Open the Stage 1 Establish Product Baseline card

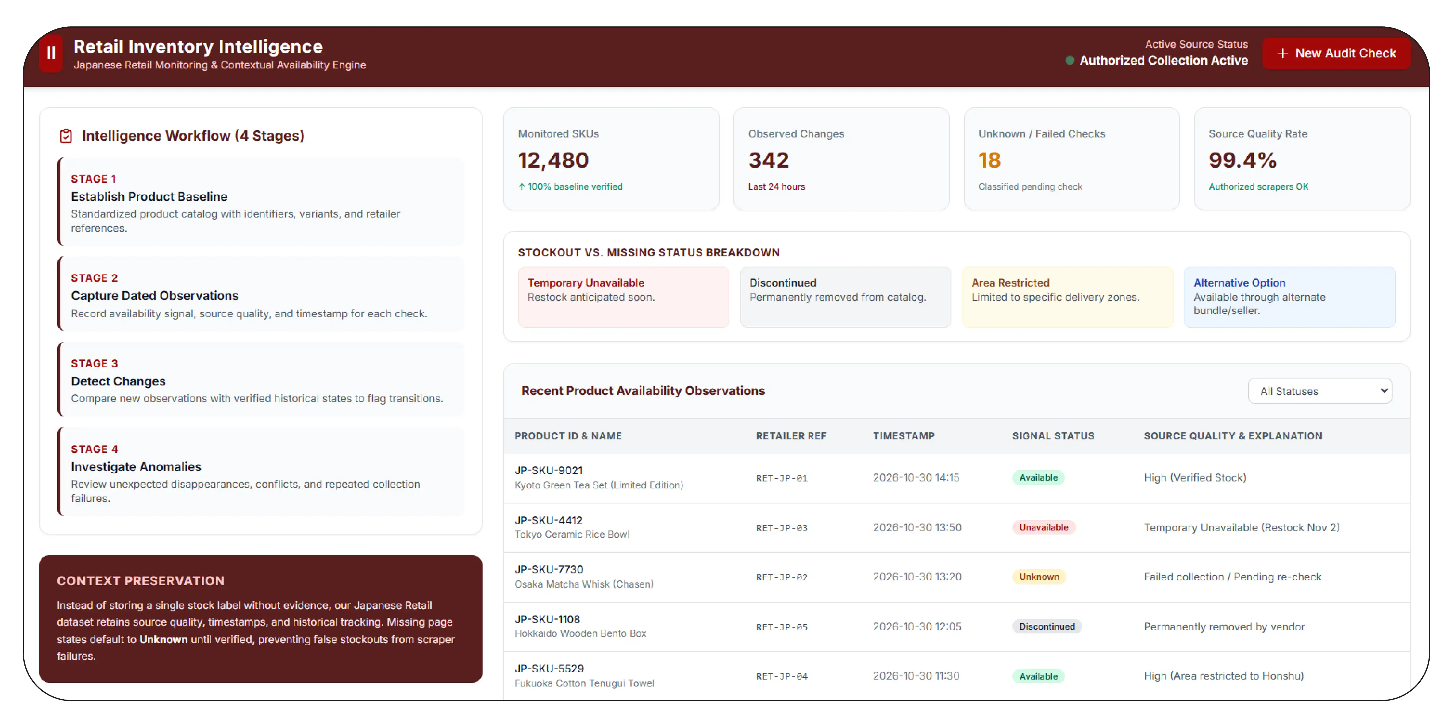pyautogui.click(x=262, y=202)
